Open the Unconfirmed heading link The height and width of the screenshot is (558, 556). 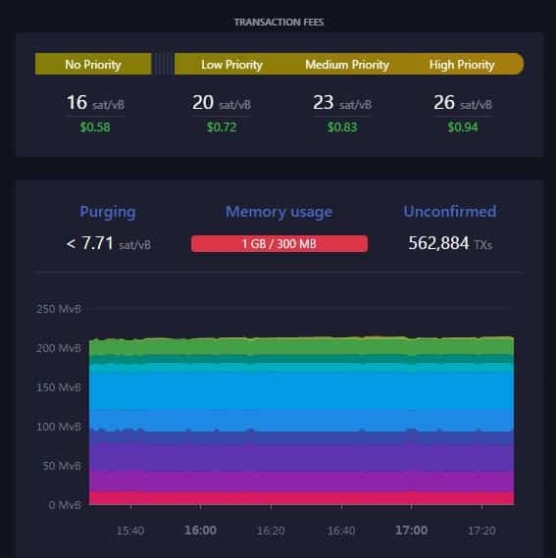[x=450, y=212]
